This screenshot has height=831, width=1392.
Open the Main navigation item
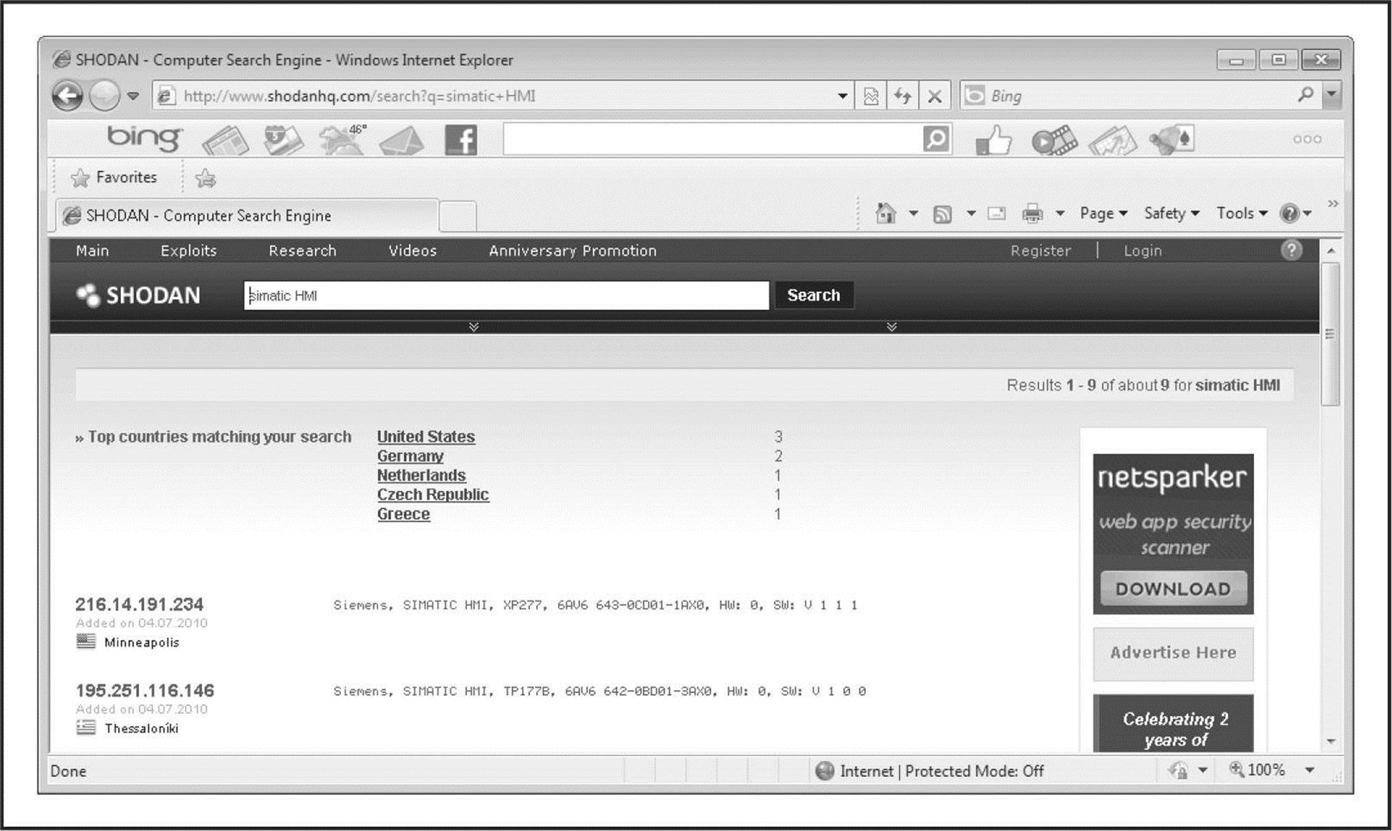pos(93,251)
